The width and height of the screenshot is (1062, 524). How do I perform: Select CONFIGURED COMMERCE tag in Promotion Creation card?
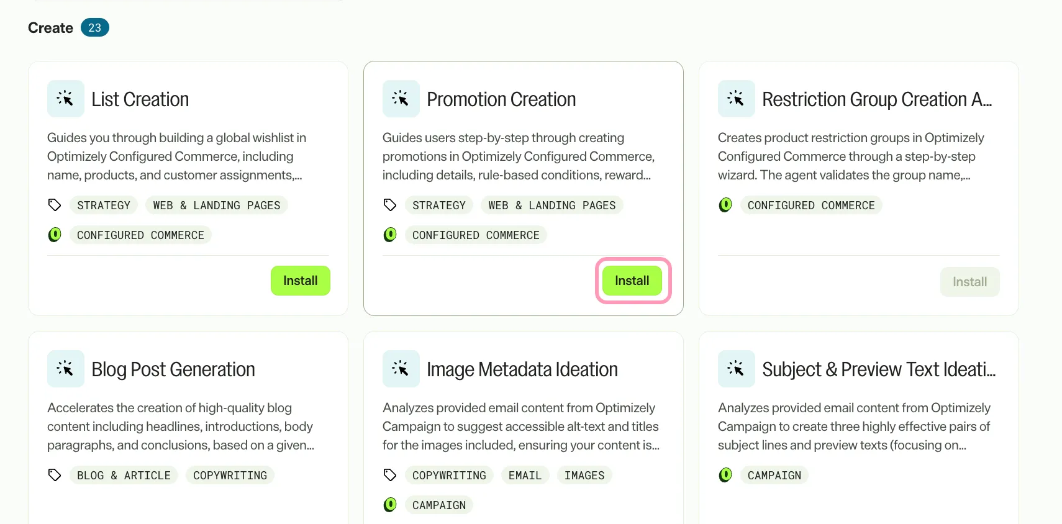tap(476, 235)
